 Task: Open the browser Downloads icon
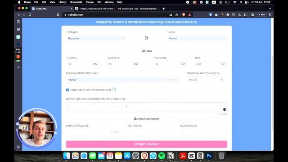pos(239,15)
